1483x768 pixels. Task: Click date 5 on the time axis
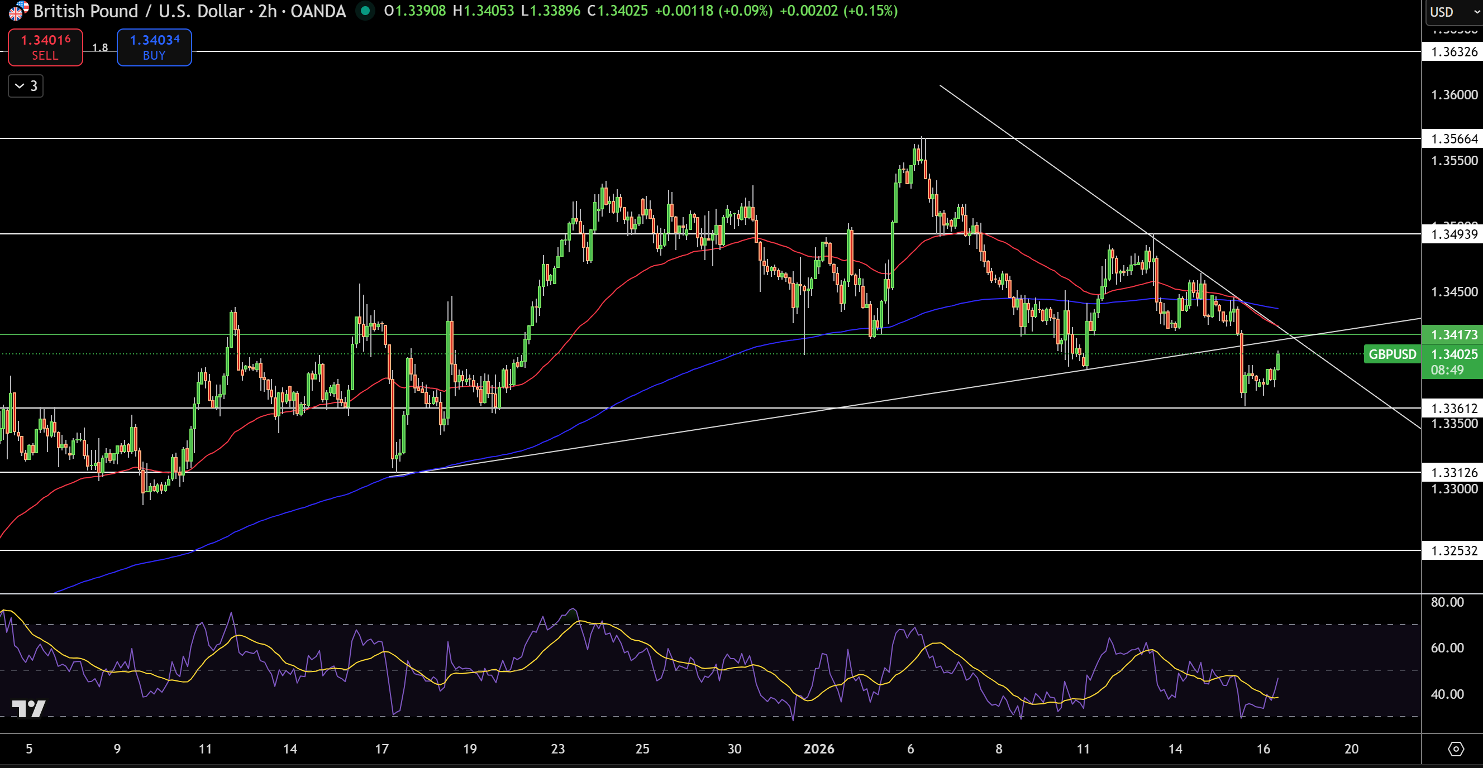(x=29, y=749)
